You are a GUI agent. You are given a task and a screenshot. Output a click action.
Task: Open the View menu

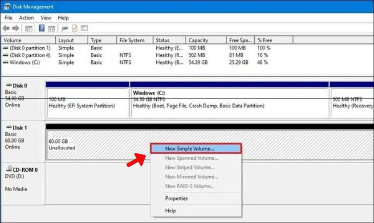46,18
